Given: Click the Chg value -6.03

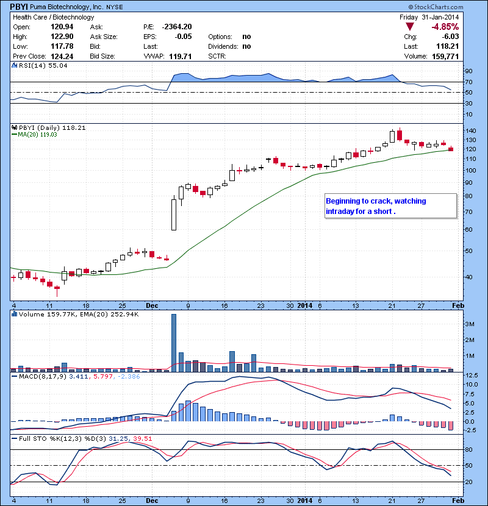Looking at the screenshot, I should coord(450,37).
